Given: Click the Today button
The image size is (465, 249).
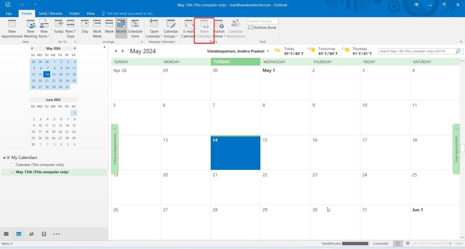Looking at the screenshot, I should (x=58, y=28).
